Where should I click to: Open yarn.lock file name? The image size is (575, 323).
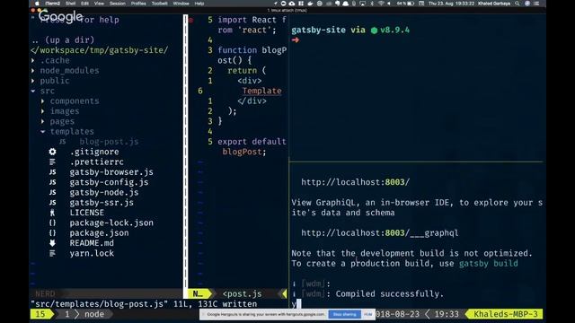click(92, 253)
